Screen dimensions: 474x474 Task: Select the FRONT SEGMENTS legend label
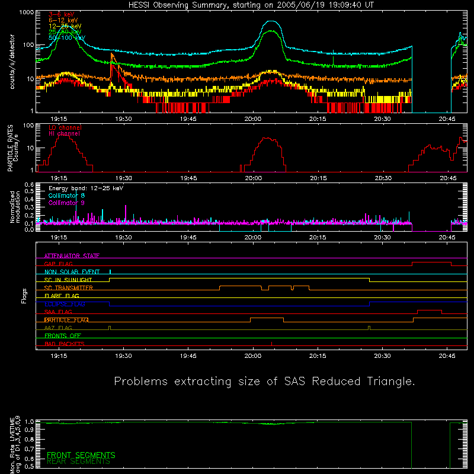[x=81, y=455]
